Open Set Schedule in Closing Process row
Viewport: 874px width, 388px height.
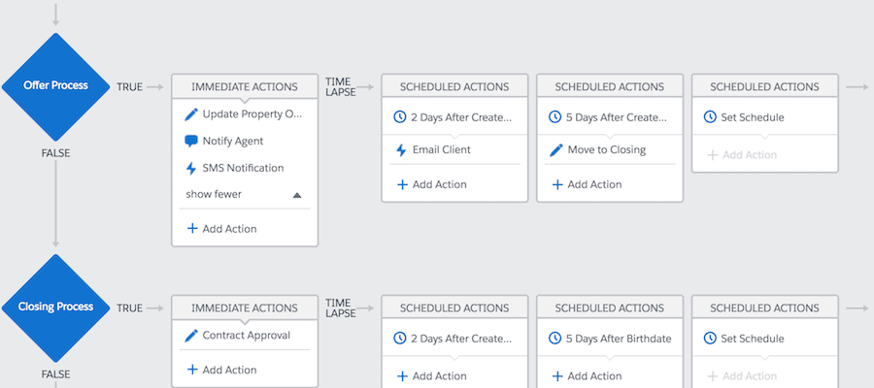pyautogui.click(x=752, y=339)
